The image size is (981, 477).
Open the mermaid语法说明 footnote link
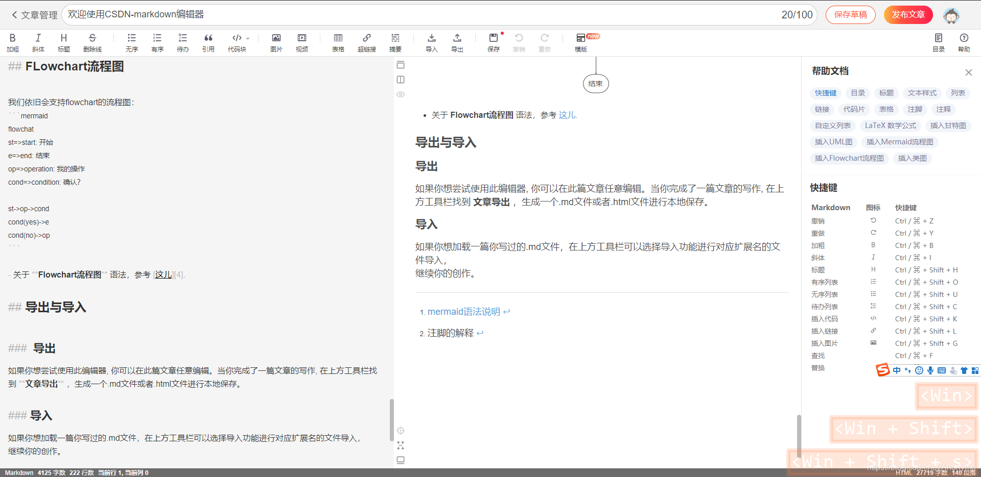[464, 312]
